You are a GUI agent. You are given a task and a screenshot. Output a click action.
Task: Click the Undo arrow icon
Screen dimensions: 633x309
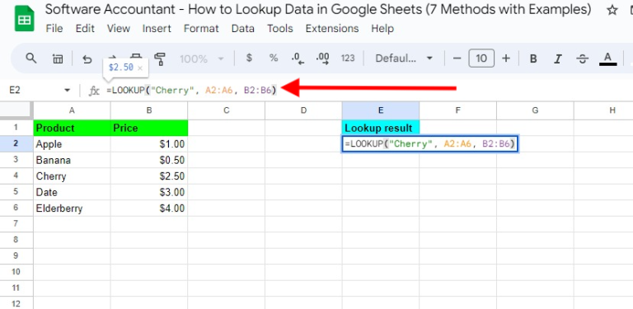click(87, 59)
